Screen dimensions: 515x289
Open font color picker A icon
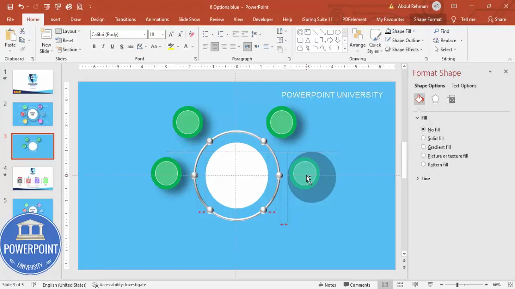coord(186,47)
